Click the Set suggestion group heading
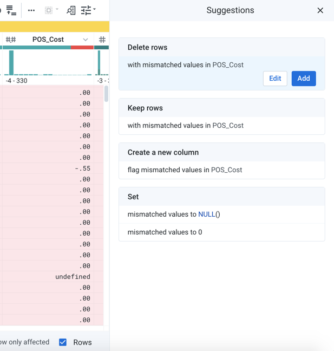The height and width of the screenshot is (351, 334). click(x=133, y=197)
